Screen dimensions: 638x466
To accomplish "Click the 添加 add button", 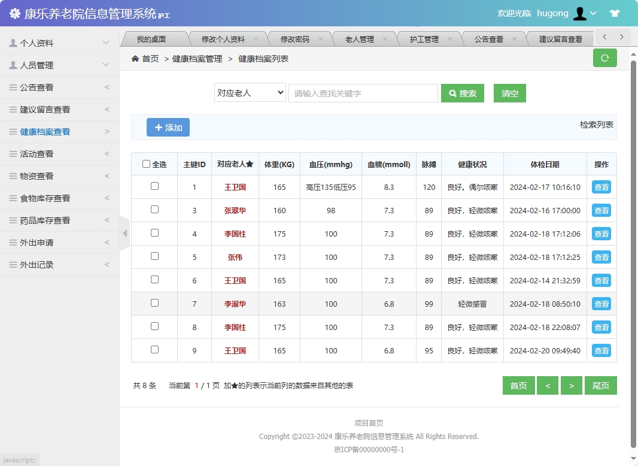I will click(168, 127).
